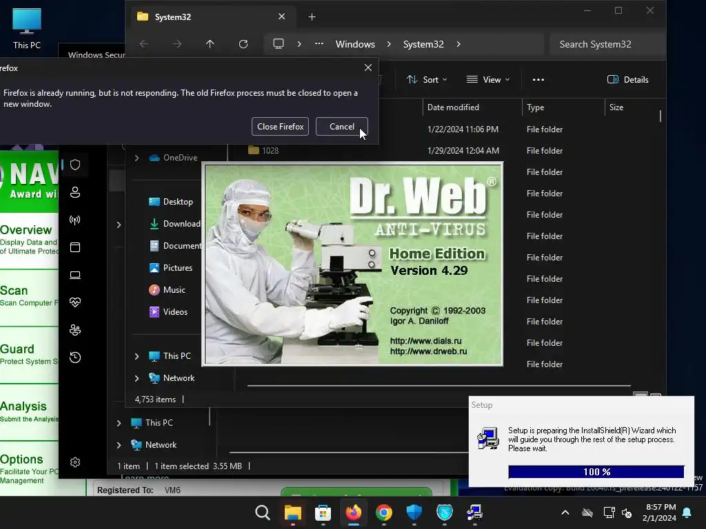Click Guard in NAV antivirus window

(17, 349)
